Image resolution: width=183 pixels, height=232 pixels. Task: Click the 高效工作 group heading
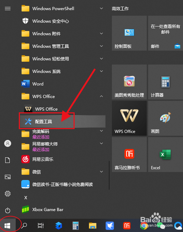[120, 9]
